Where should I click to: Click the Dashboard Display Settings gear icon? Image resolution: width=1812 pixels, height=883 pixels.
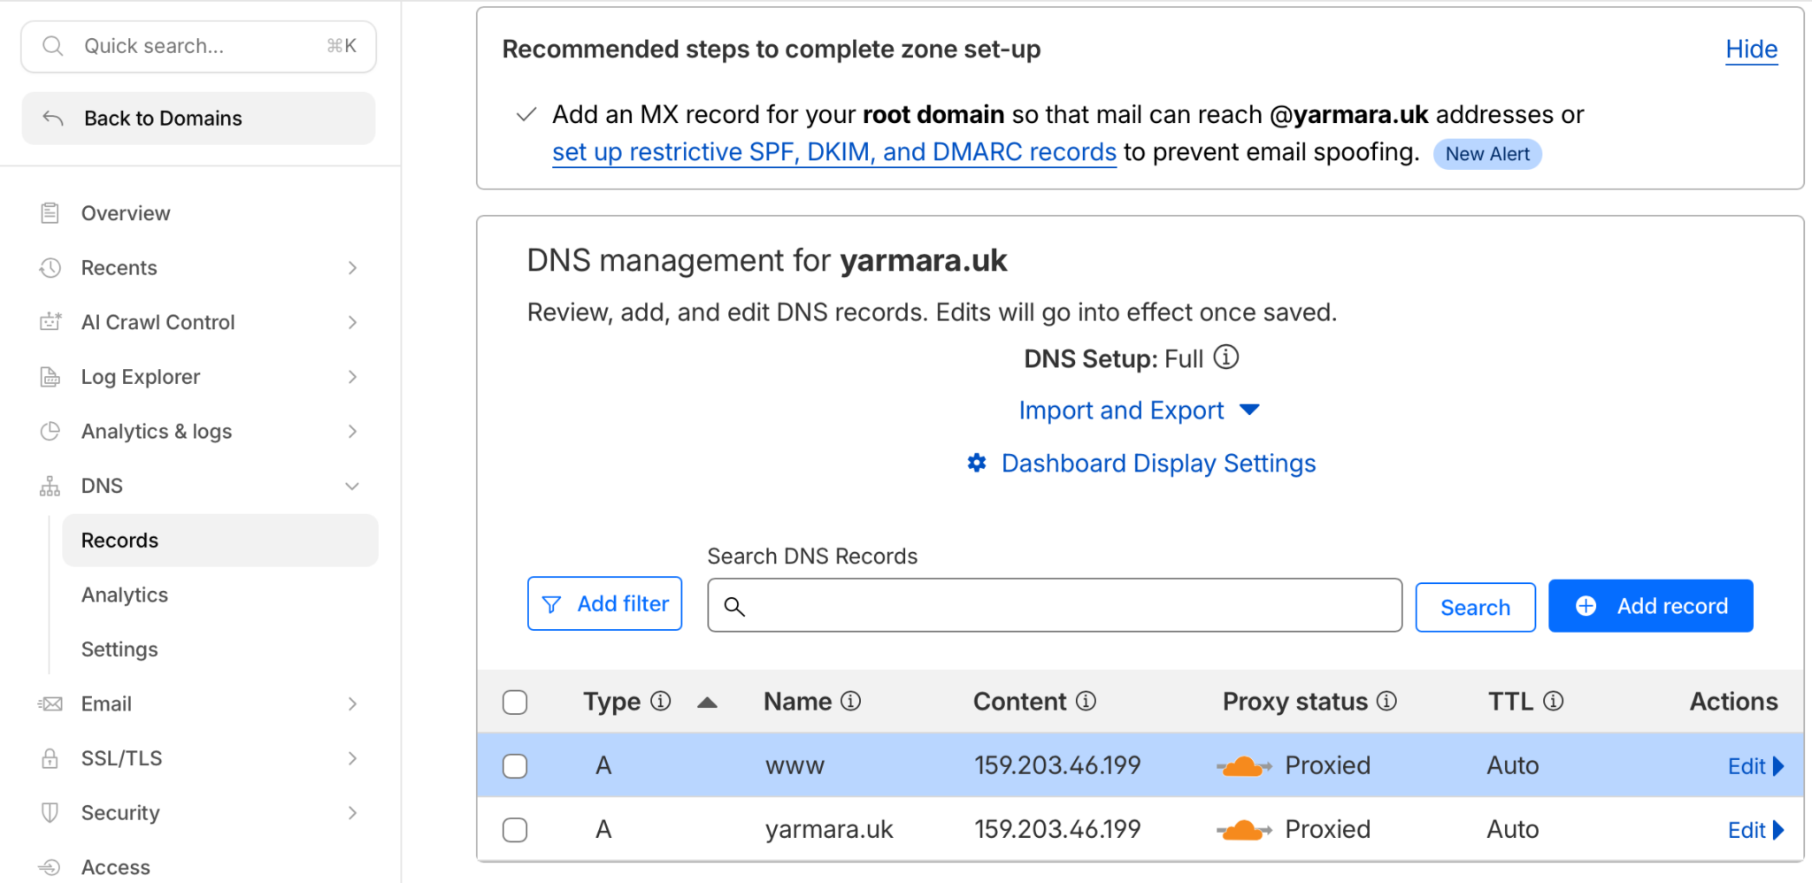point(977,463)
